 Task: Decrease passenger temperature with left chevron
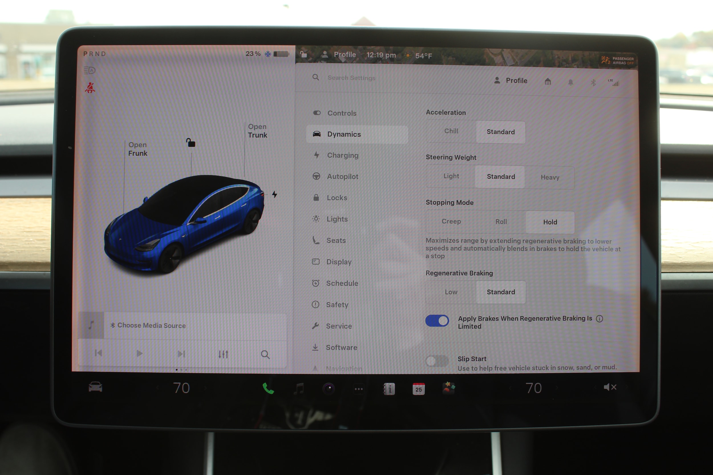click(x=511, y=388)
